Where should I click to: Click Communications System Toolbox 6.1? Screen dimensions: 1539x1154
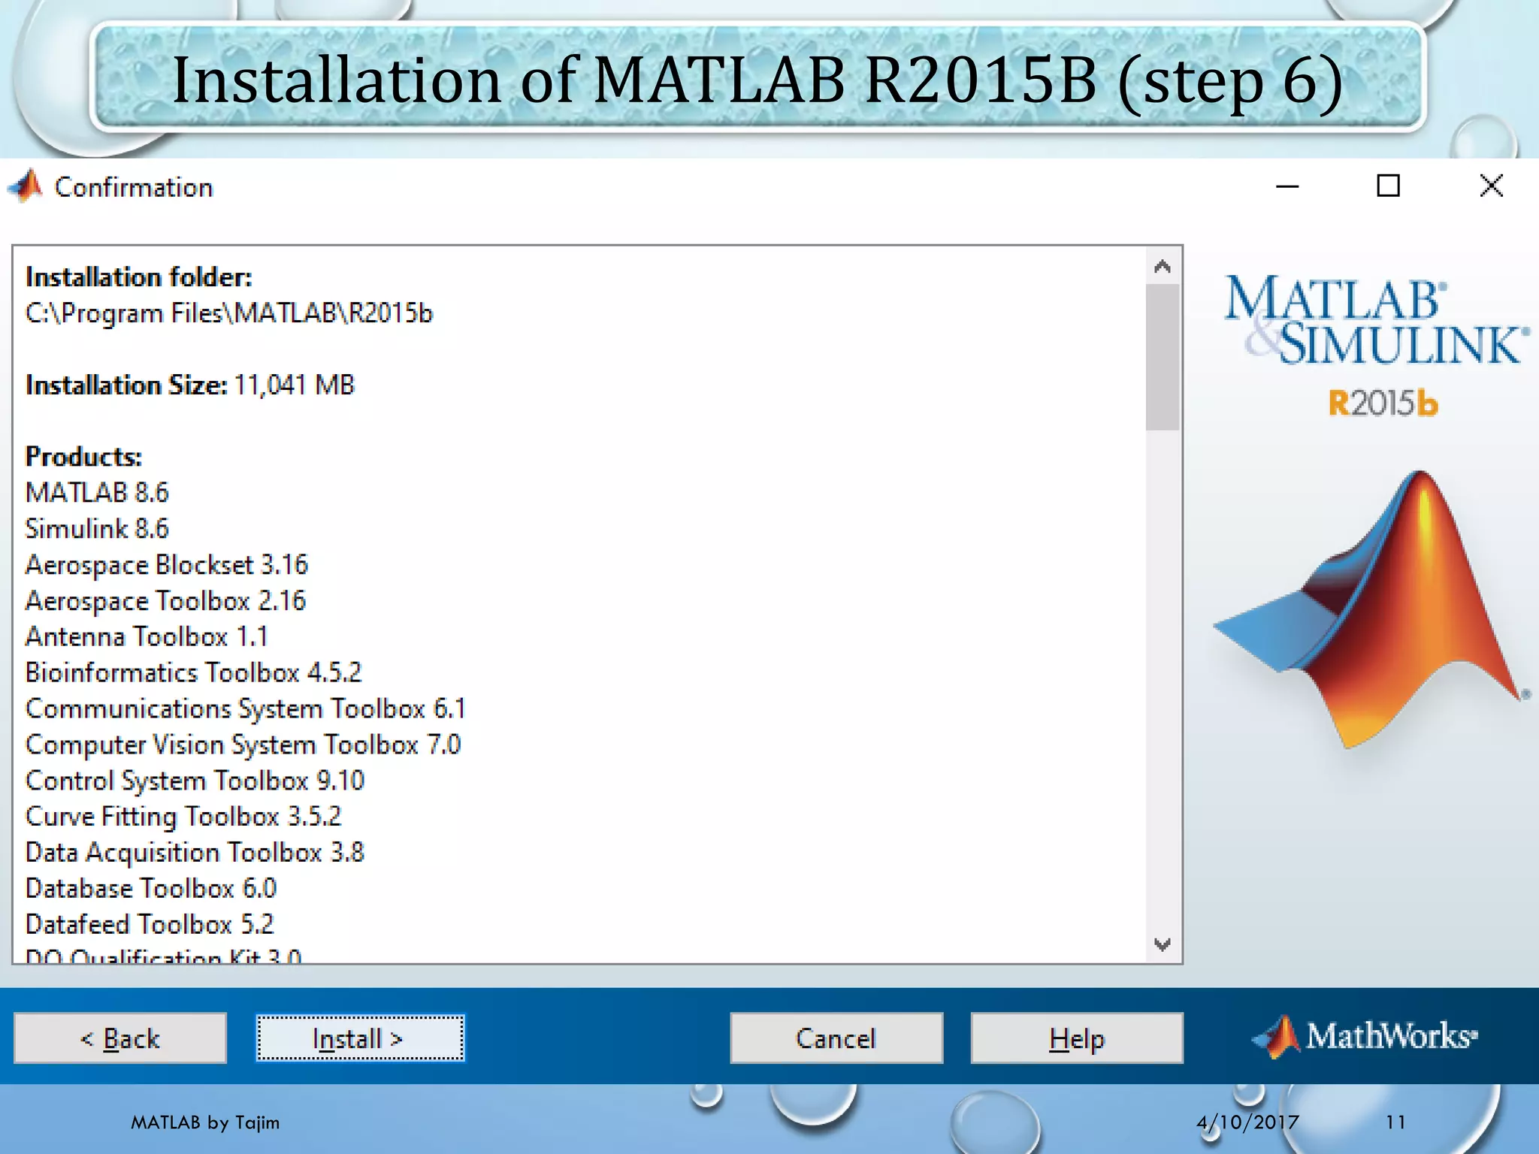246,708
